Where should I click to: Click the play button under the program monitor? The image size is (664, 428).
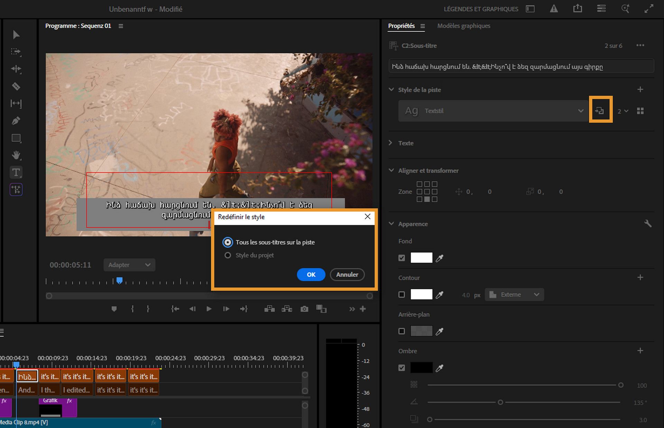(209, 309)
